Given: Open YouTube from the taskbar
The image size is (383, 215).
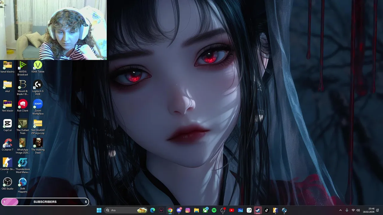Looking at the screenshot, I should [231, 210].
